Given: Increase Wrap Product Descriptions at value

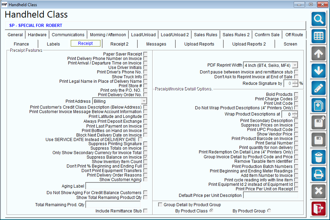Looking at the screenshot, I should (x=295, y=113).
